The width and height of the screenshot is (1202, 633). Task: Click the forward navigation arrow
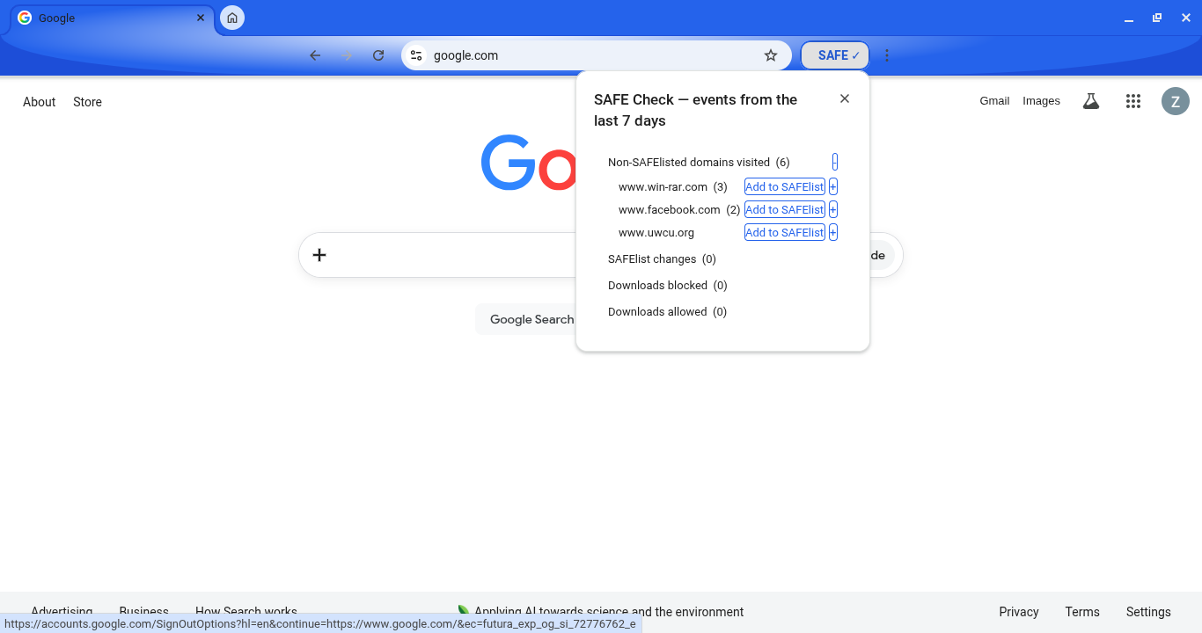(347, 55)
